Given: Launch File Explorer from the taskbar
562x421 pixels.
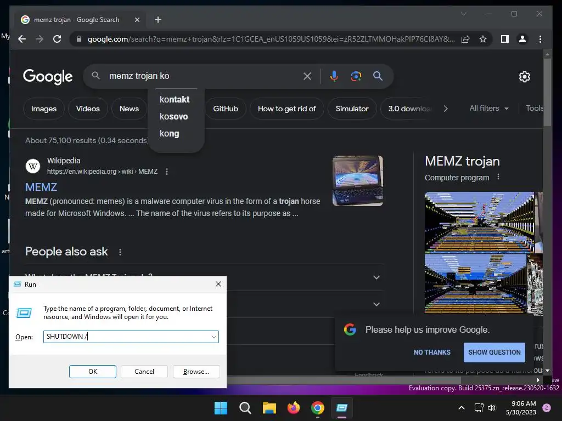Looking at the screenshot, I should [x=269, y=408].
